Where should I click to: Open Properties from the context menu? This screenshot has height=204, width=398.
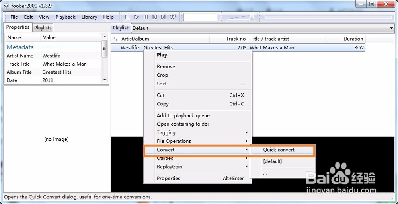198,179
